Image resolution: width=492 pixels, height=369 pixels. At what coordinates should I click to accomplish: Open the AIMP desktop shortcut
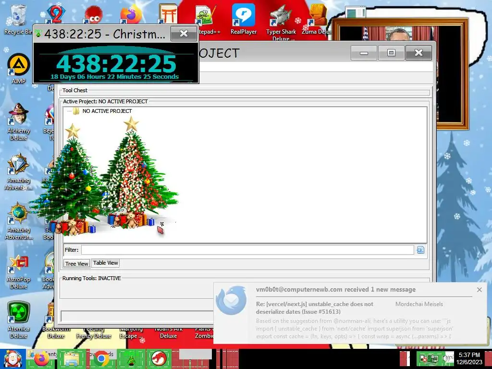pyautogui.click(x=19, y=69)
